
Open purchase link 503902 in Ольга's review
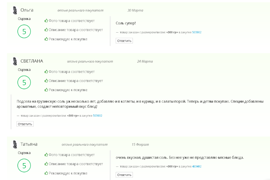point(197,32)
